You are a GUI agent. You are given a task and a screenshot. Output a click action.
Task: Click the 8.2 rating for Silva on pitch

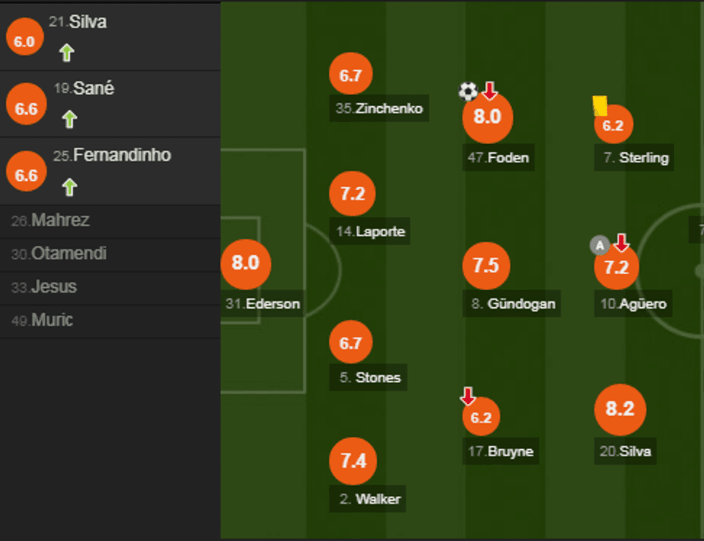coord(620,409)
